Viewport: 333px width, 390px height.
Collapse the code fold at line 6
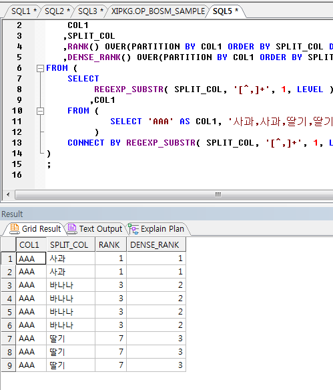point(40,68)
